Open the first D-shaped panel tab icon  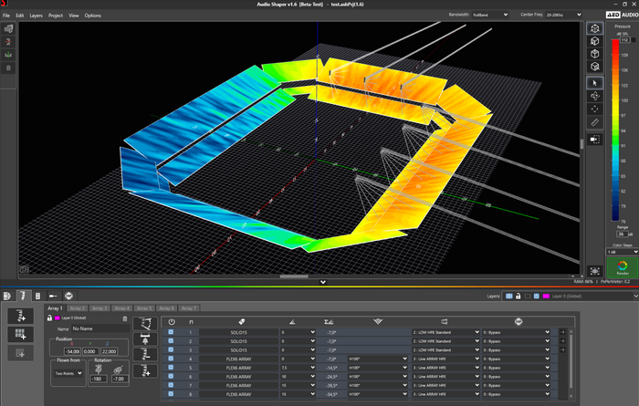point(7,296)
